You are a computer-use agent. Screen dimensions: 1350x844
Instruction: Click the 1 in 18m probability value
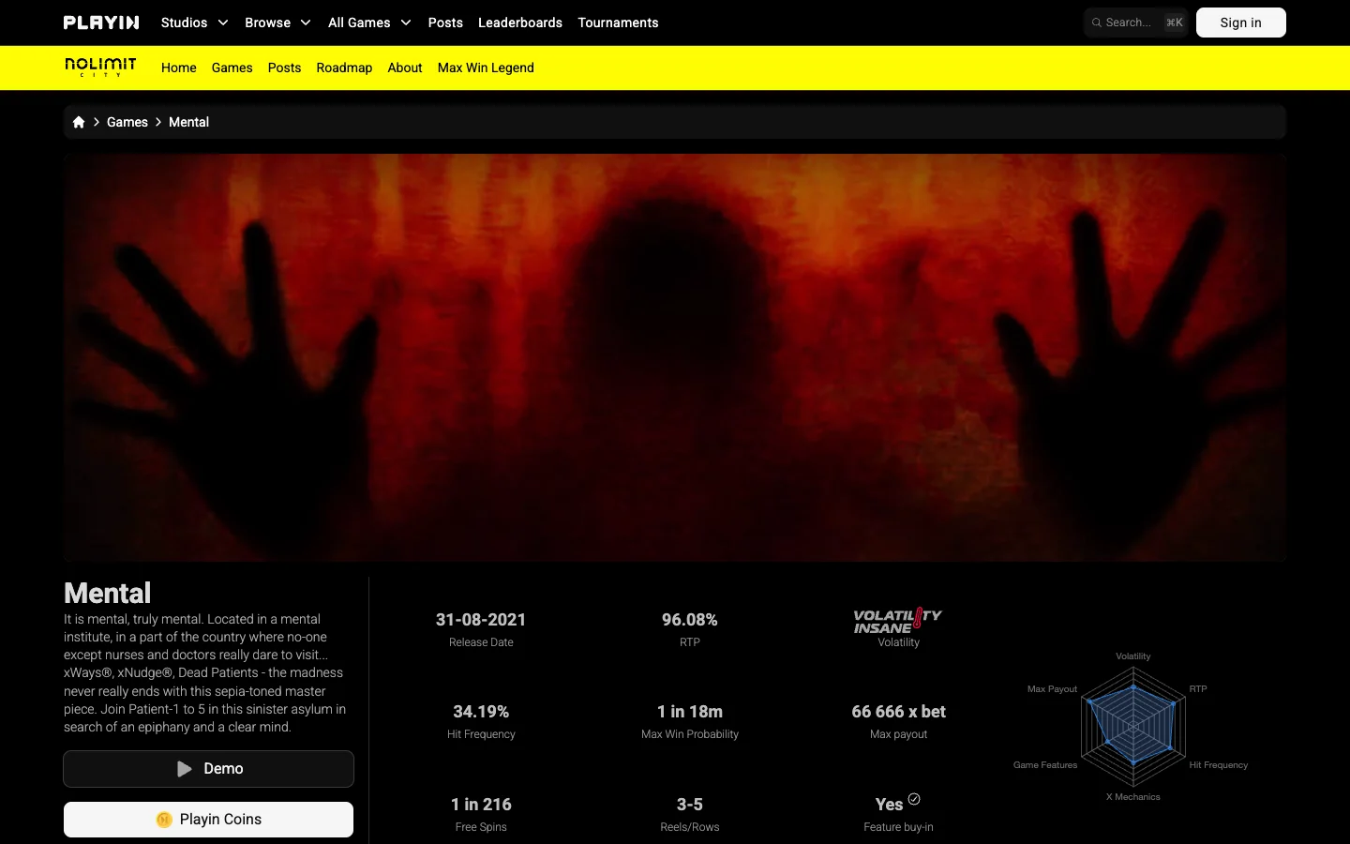pyautogui.click(x=690, y=712)
